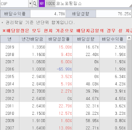Click the 5.19% dividend growth cell
The height and width of the screenshot is (130, 132).
tap(59, 84)
